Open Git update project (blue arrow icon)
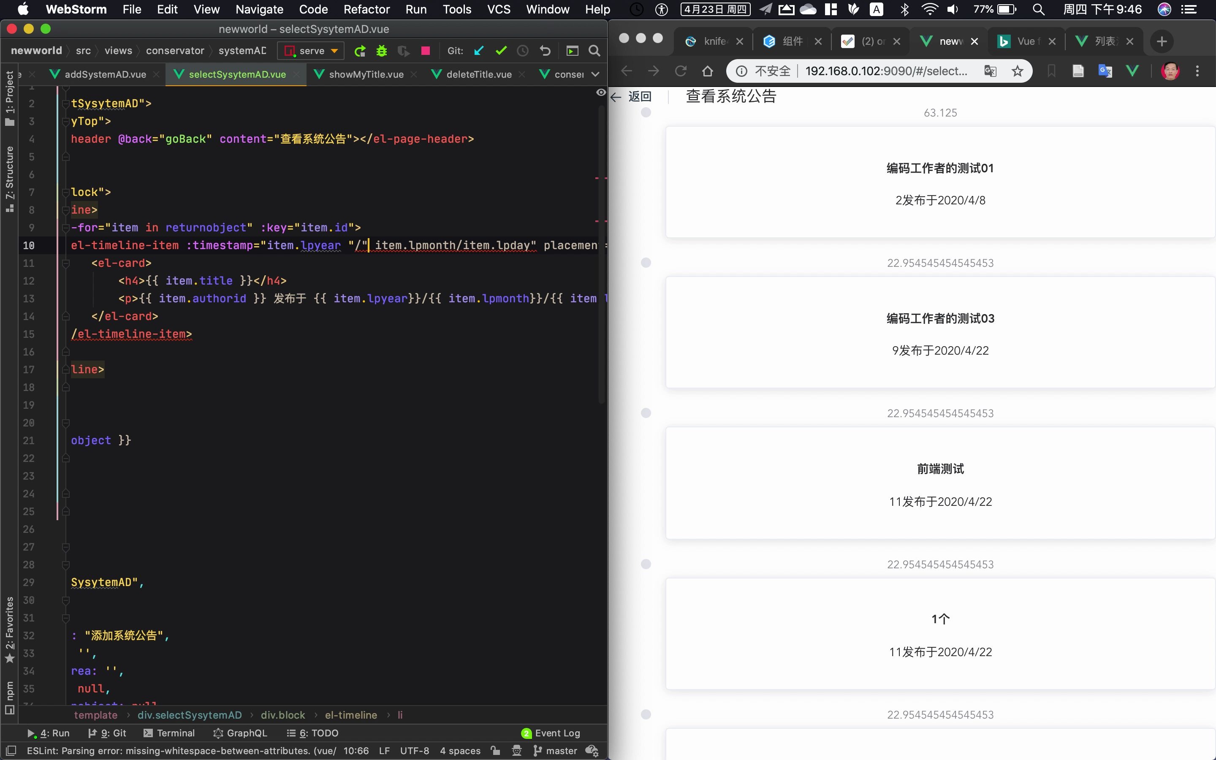 coord(478,51)
